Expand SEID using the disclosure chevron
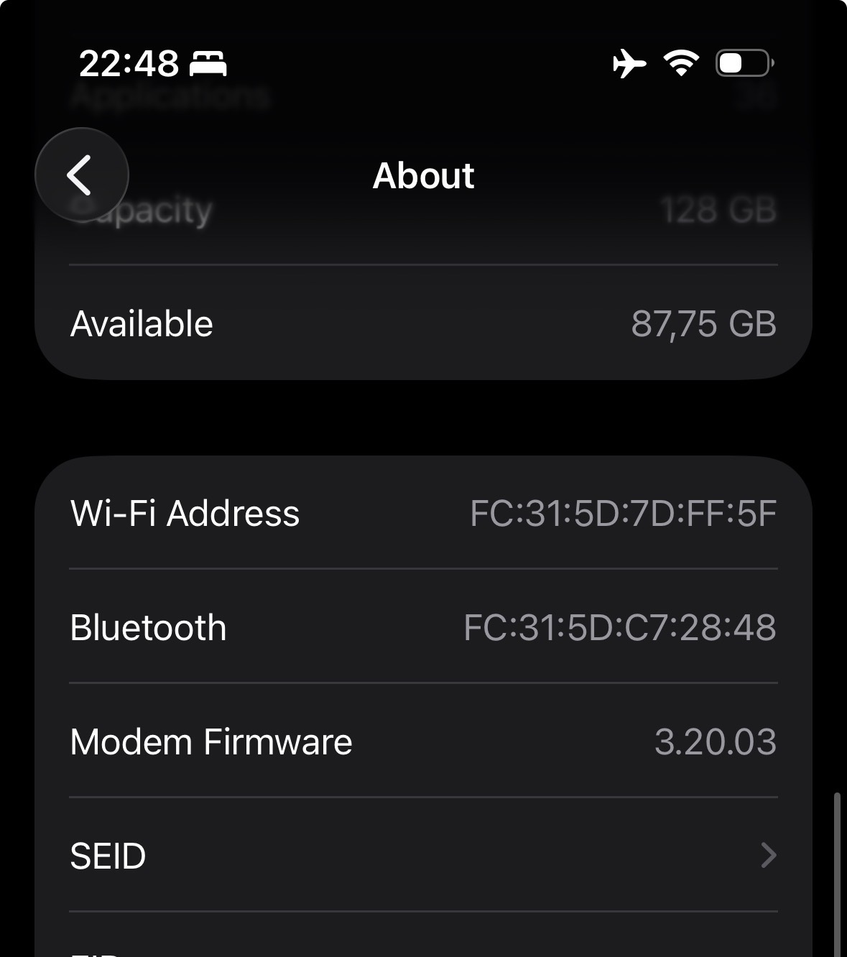This screenshot has width=847, height=957. tap(768, 855)
